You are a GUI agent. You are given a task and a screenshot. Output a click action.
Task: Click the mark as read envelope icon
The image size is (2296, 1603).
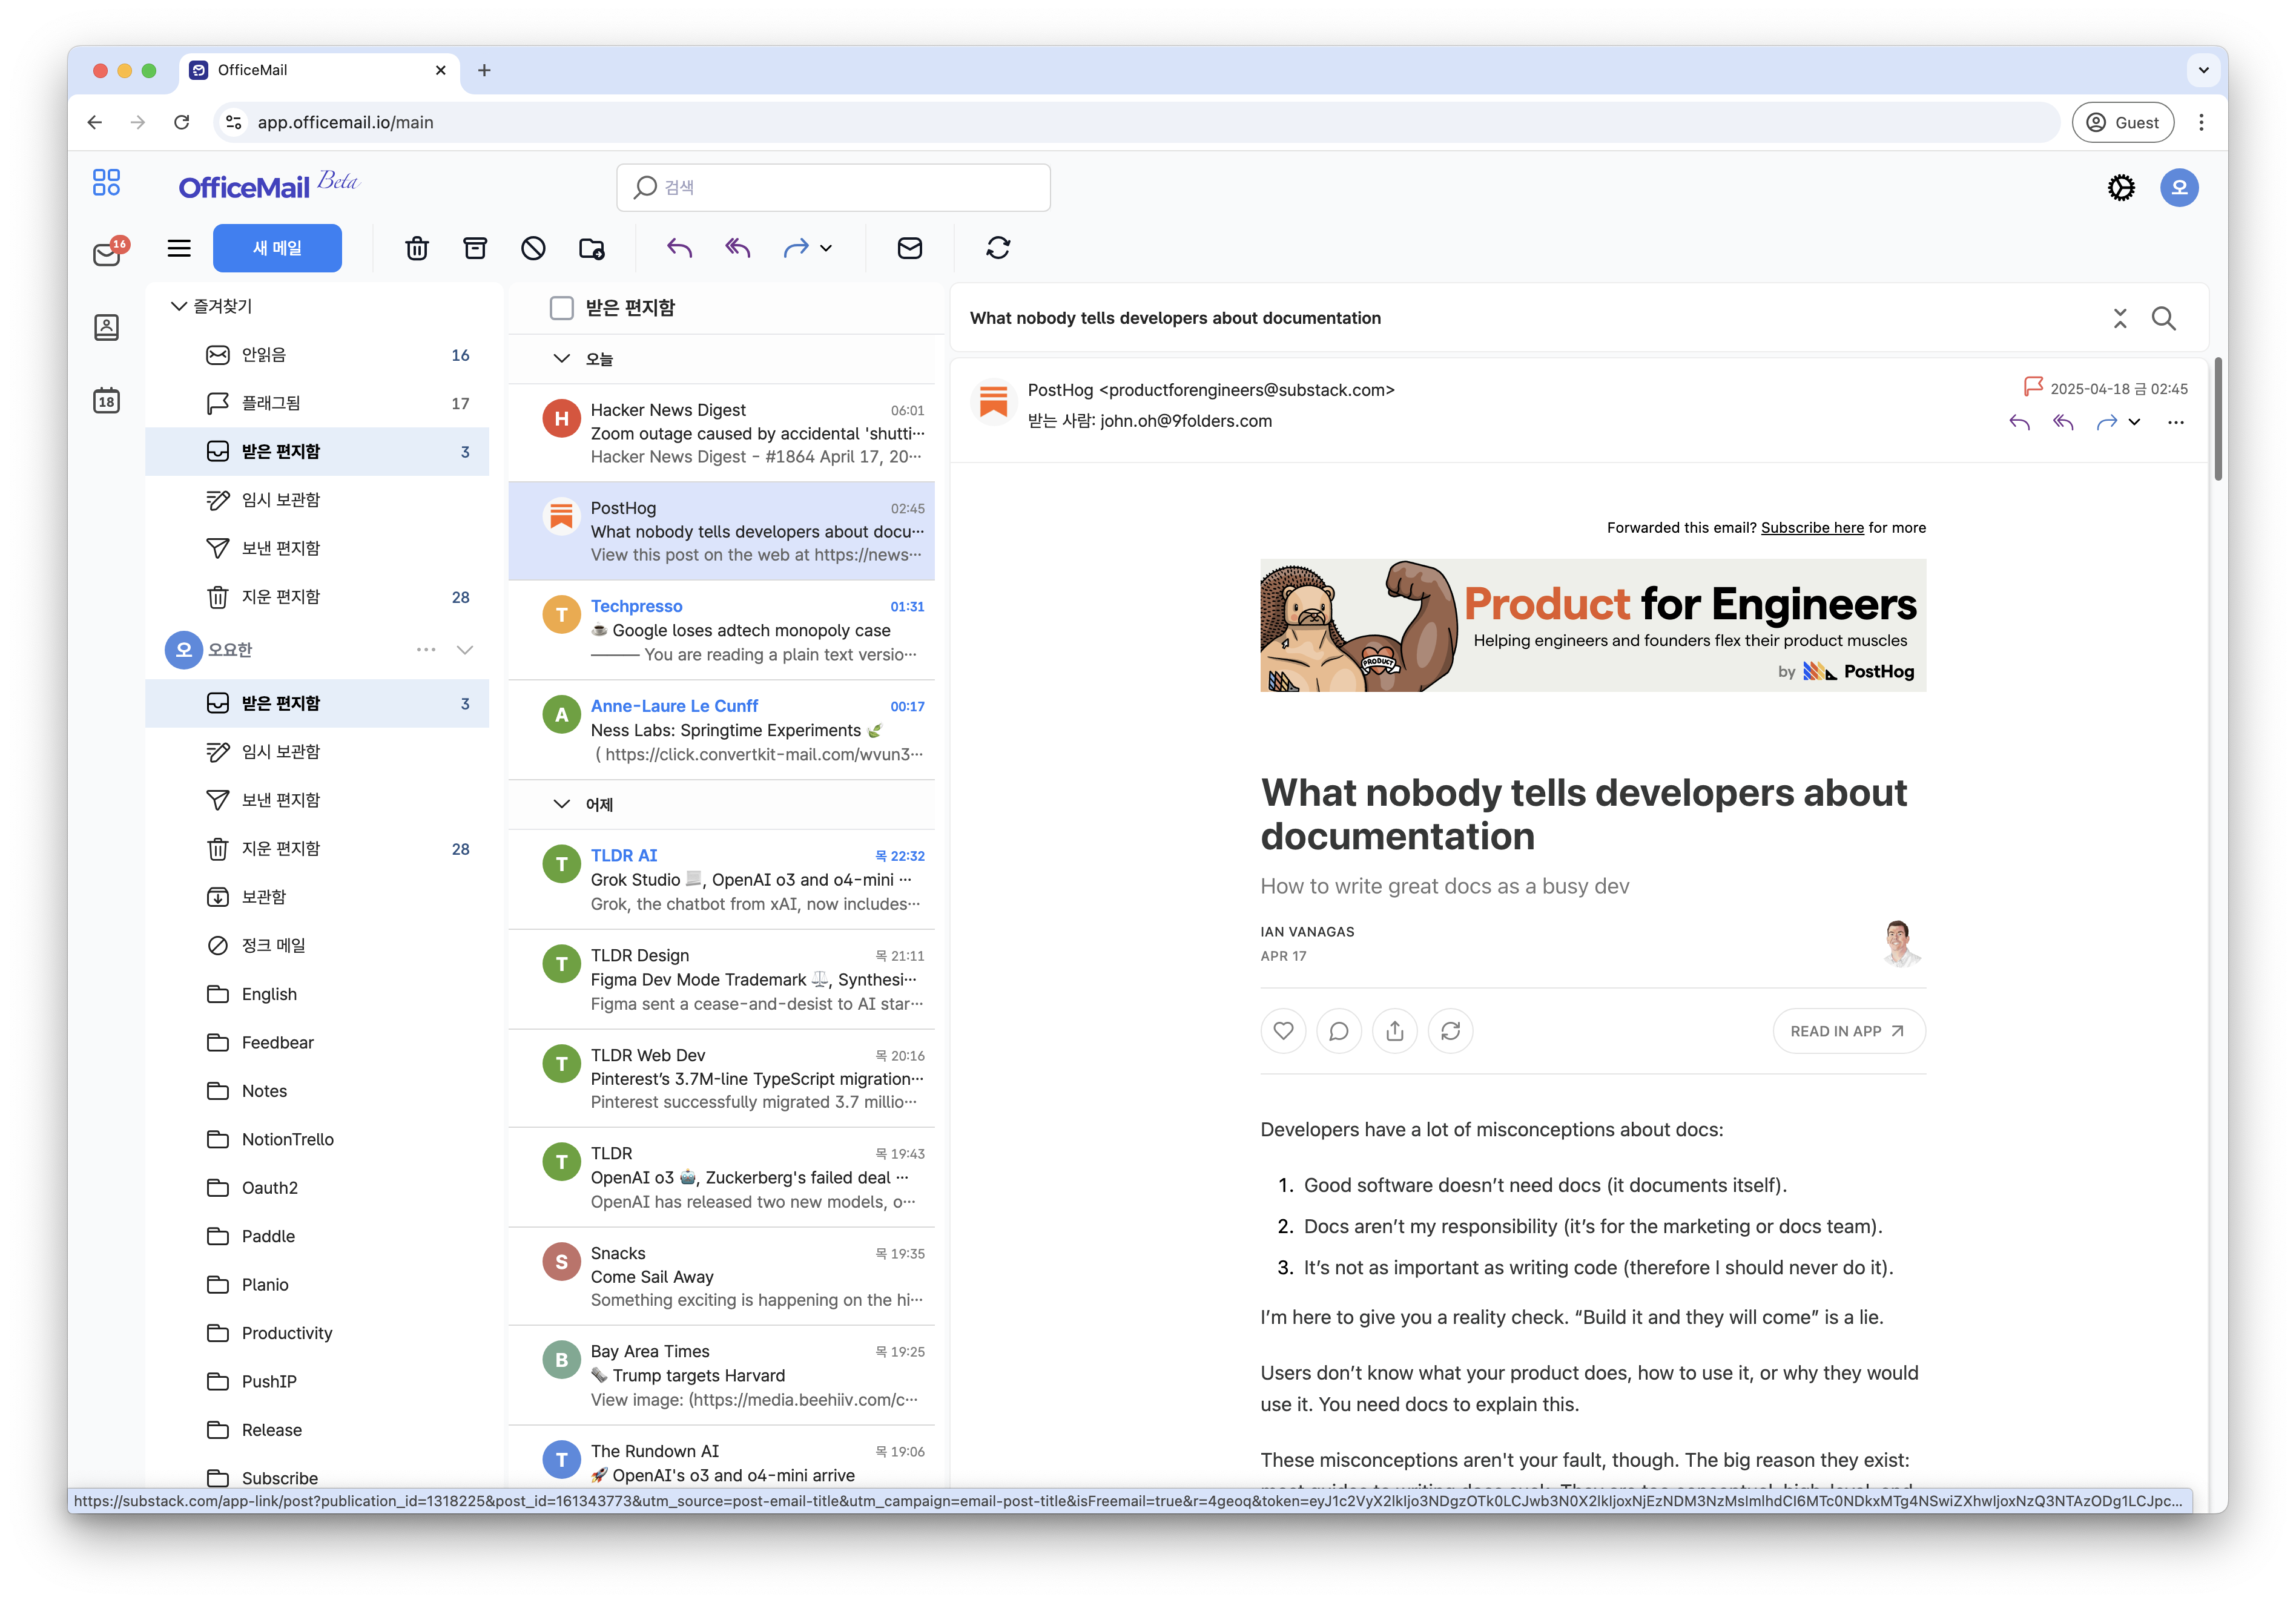[910, 248]
